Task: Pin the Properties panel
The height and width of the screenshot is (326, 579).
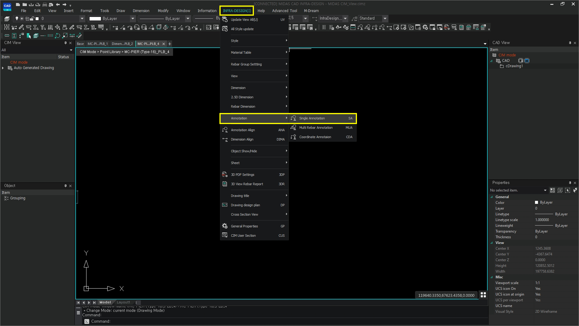Action: [x=570, y=183]
